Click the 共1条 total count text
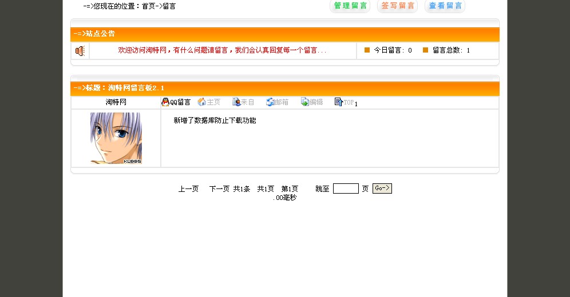The width and height of the screenshot is (570, 297). point(242,189)
